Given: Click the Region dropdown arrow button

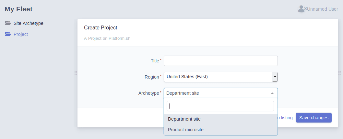Looking at the screenshot, I should pyautogui.click(x=275, y=77).
